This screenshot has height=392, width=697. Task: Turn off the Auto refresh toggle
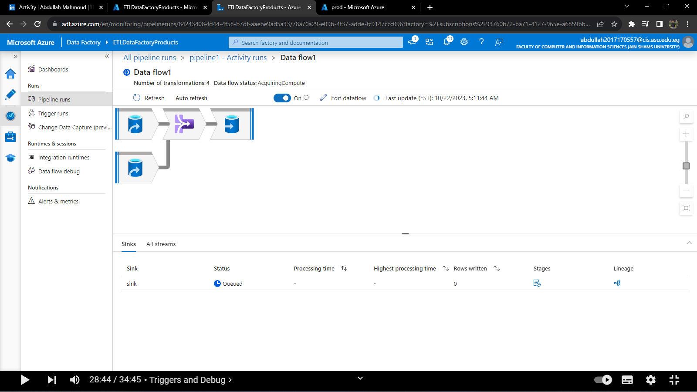pyautogui.click(x=282, y=98)
